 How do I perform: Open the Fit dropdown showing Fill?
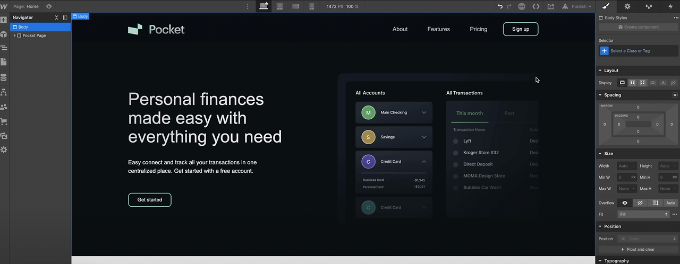coord(643,214)
